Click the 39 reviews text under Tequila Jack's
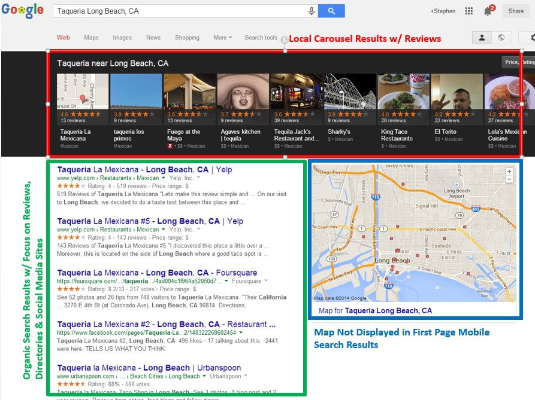Image resolution: width=535 pixels, height=400 pixels. coord(286,120)
